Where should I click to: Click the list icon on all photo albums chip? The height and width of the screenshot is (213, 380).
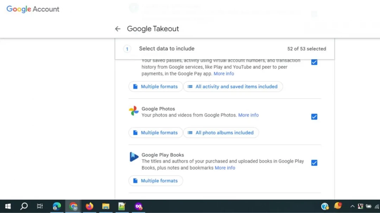[x=190, y=132]
